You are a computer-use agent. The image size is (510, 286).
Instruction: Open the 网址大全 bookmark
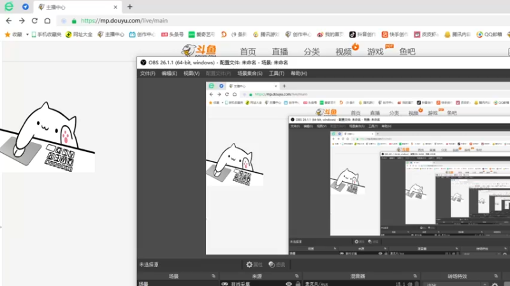coord(79,34)
